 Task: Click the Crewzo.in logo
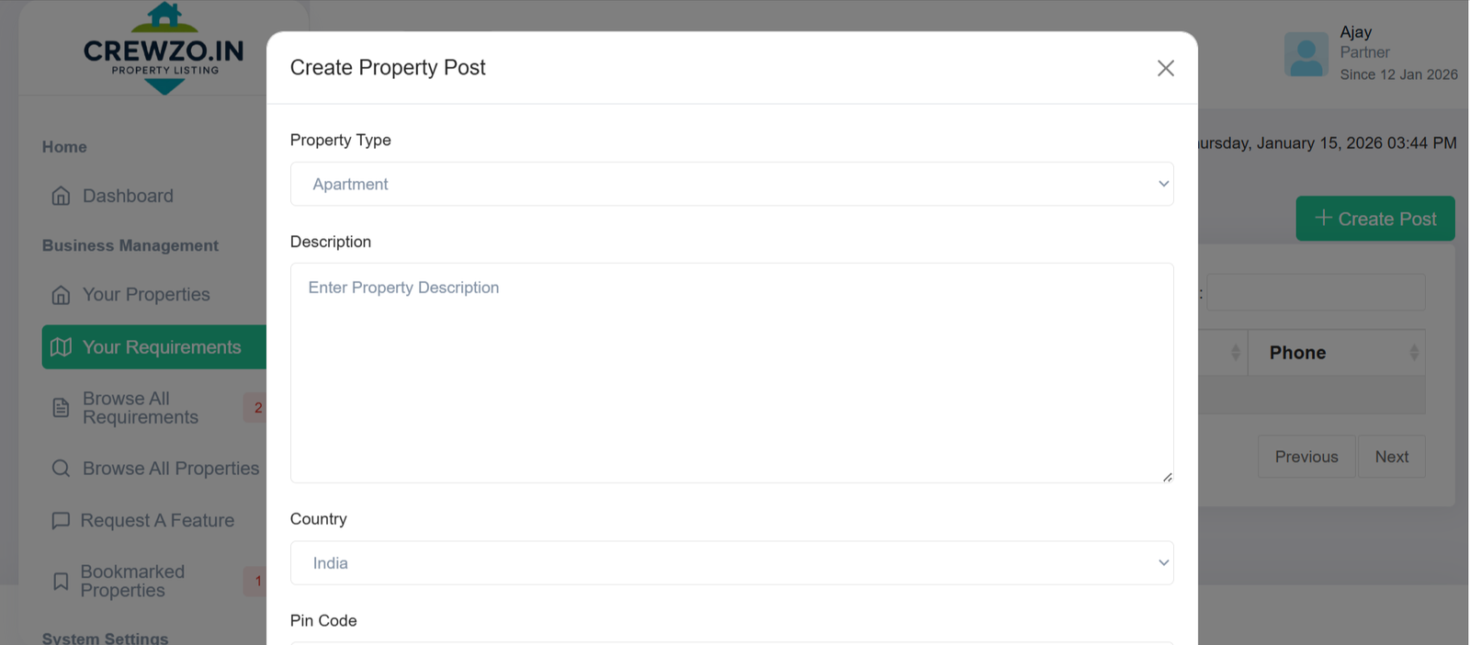(164, 50)
